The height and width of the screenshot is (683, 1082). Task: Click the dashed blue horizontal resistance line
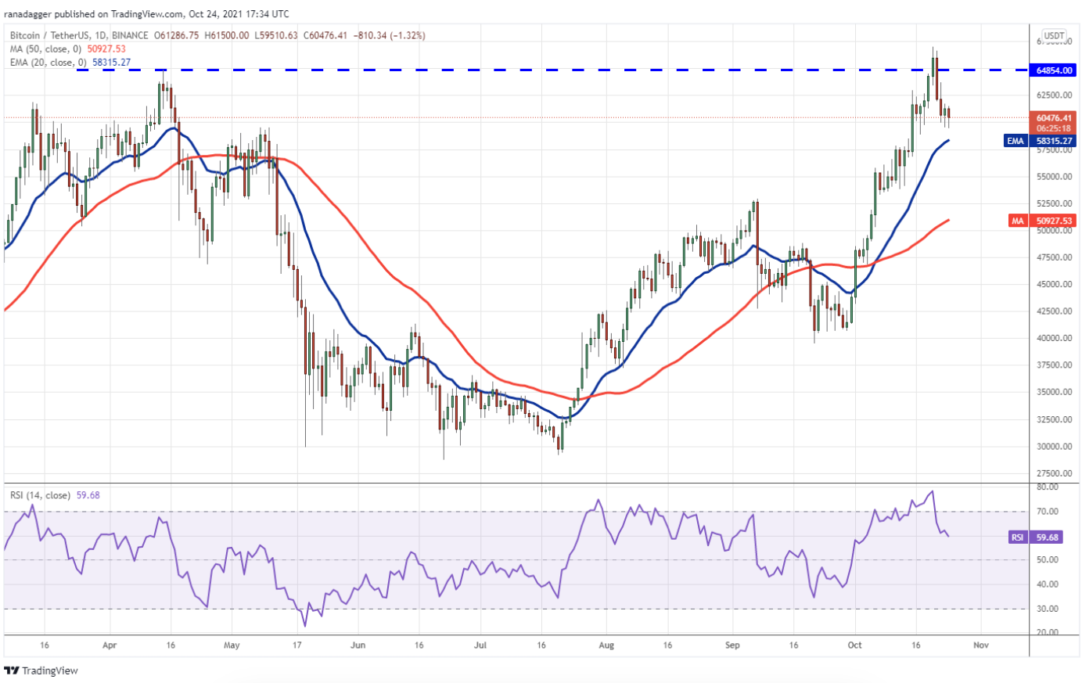(x=548, y=70)
